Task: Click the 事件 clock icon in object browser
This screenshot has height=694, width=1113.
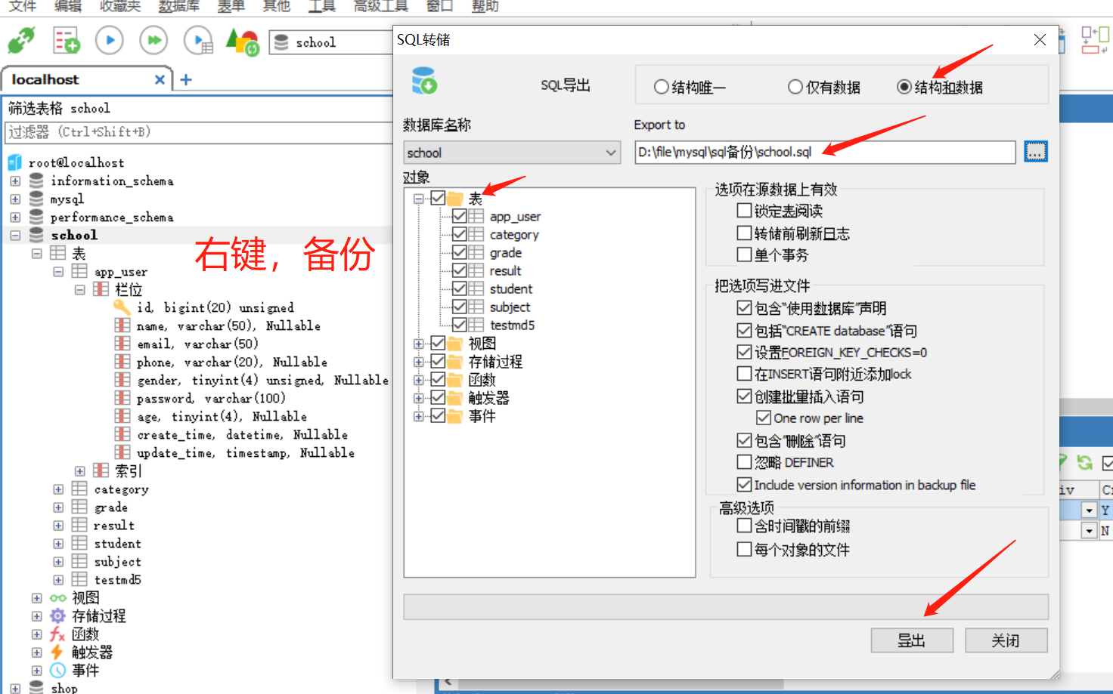Action: click(57, 670)
